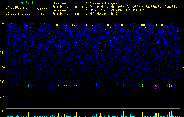Click the meteor count value 20
The width and height of the screenshot is (184, 117).
point(42,13)
